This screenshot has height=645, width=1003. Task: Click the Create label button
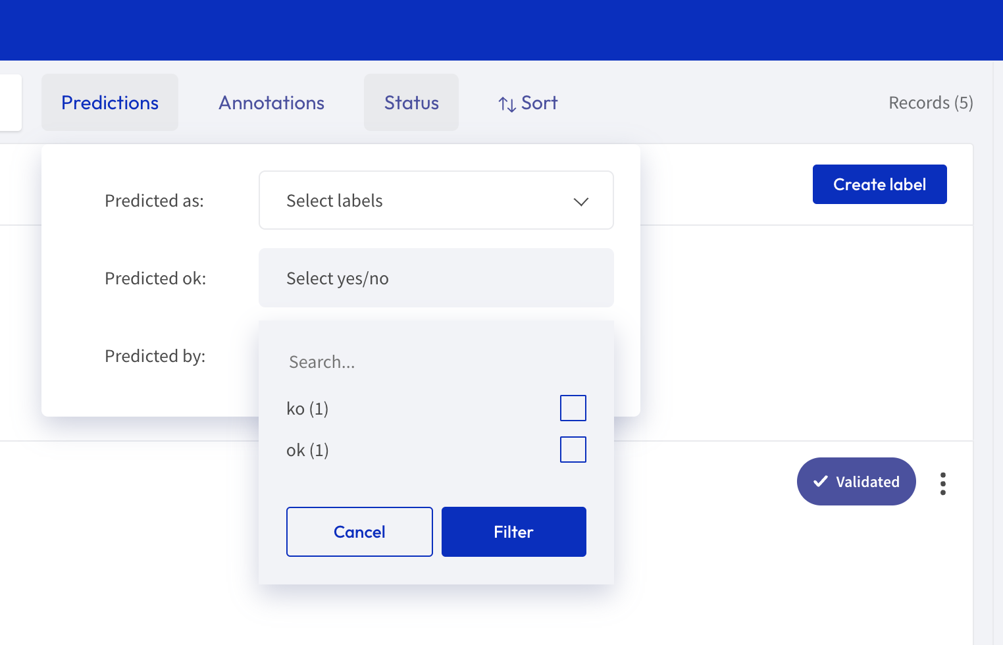(x=880, y=184)
